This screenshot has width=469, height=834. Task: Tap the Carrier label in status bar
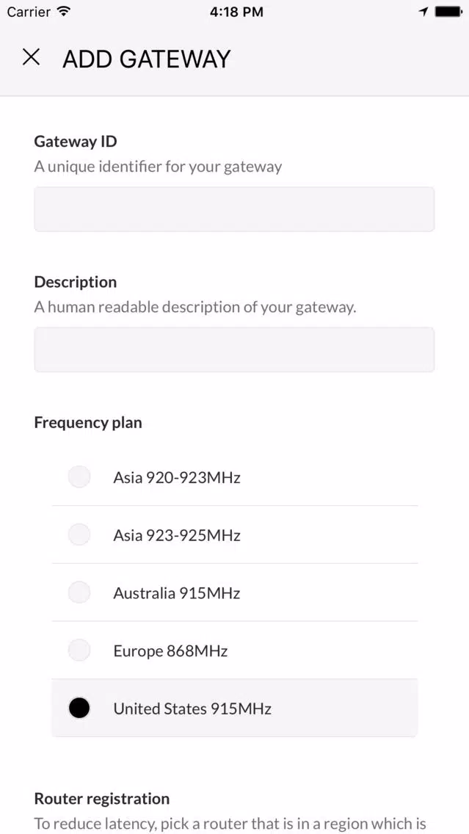pyautogui.click(x=29, y=12)
